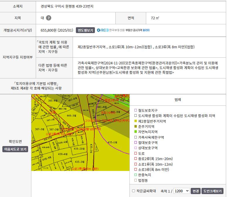Viewport: 227px width, 197px height.
Task: Toggle the 작은글씨확대 checkbox
Action: click(x=134, y=191)
